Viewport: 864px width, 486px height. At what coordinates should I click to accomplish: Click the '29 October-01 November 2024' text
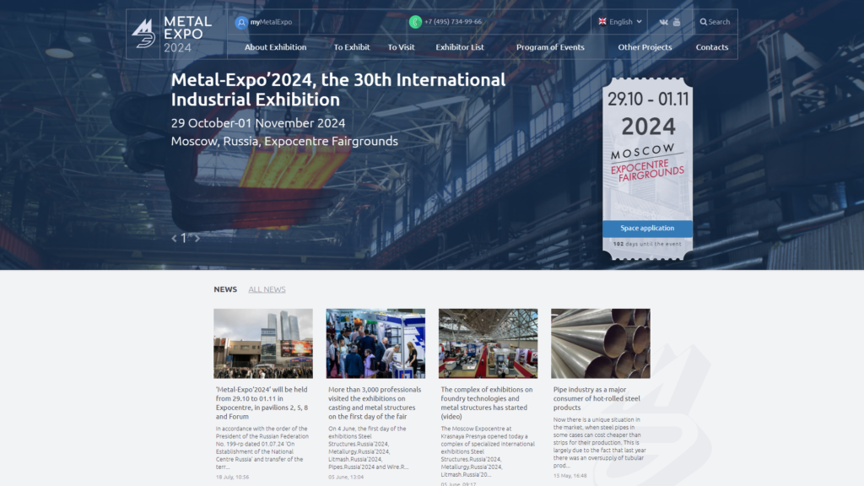pos(258,123)
